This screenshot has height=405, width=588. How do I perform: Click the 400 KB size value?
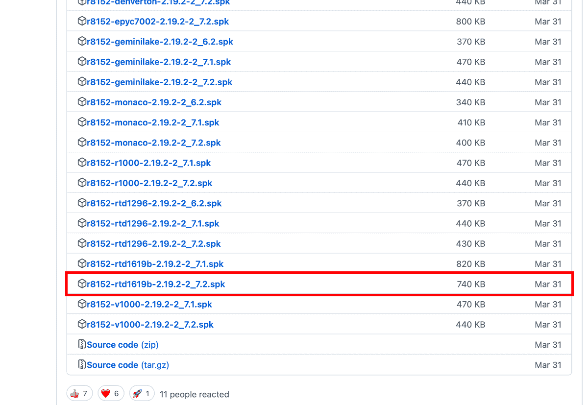(471, 143)
